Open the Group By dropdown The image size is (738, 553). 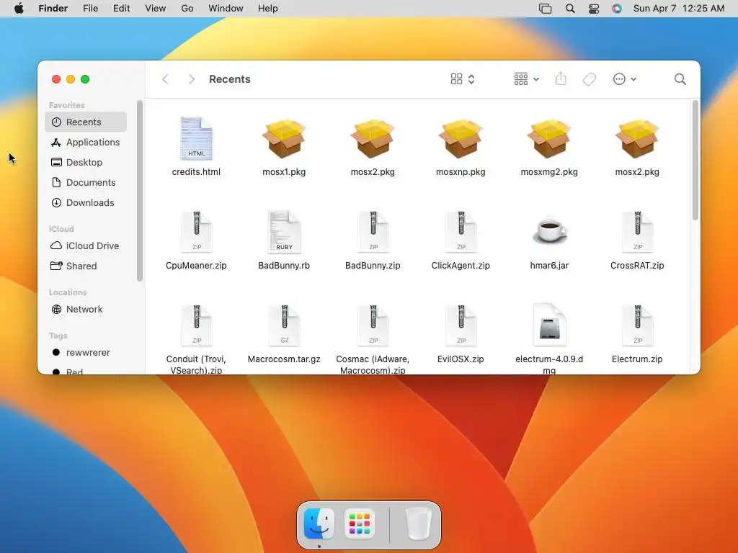527,79
